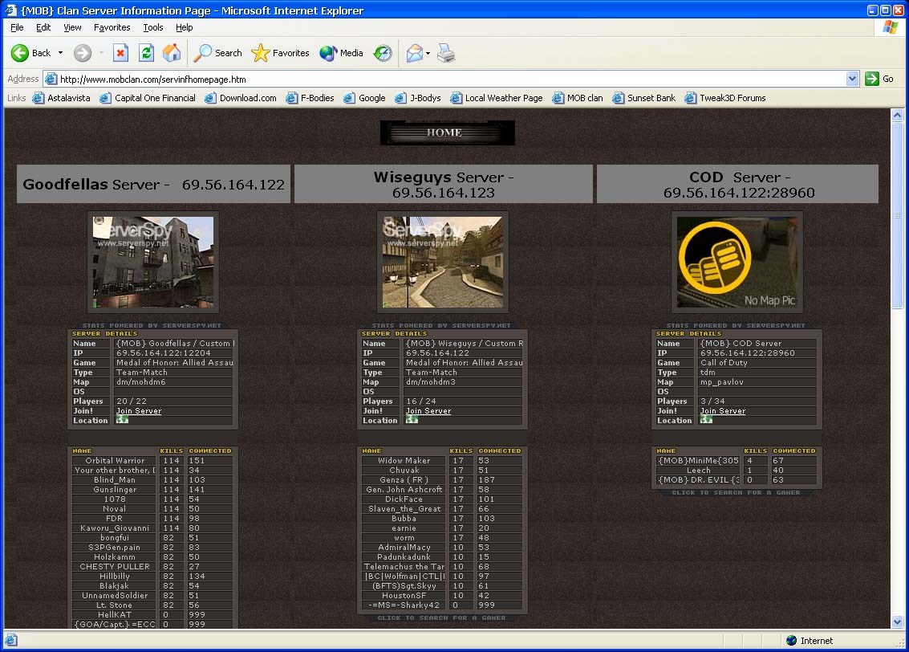Click the scrollbar up arrow
This screenshot has height=652, width=909.
click(897, 115)
